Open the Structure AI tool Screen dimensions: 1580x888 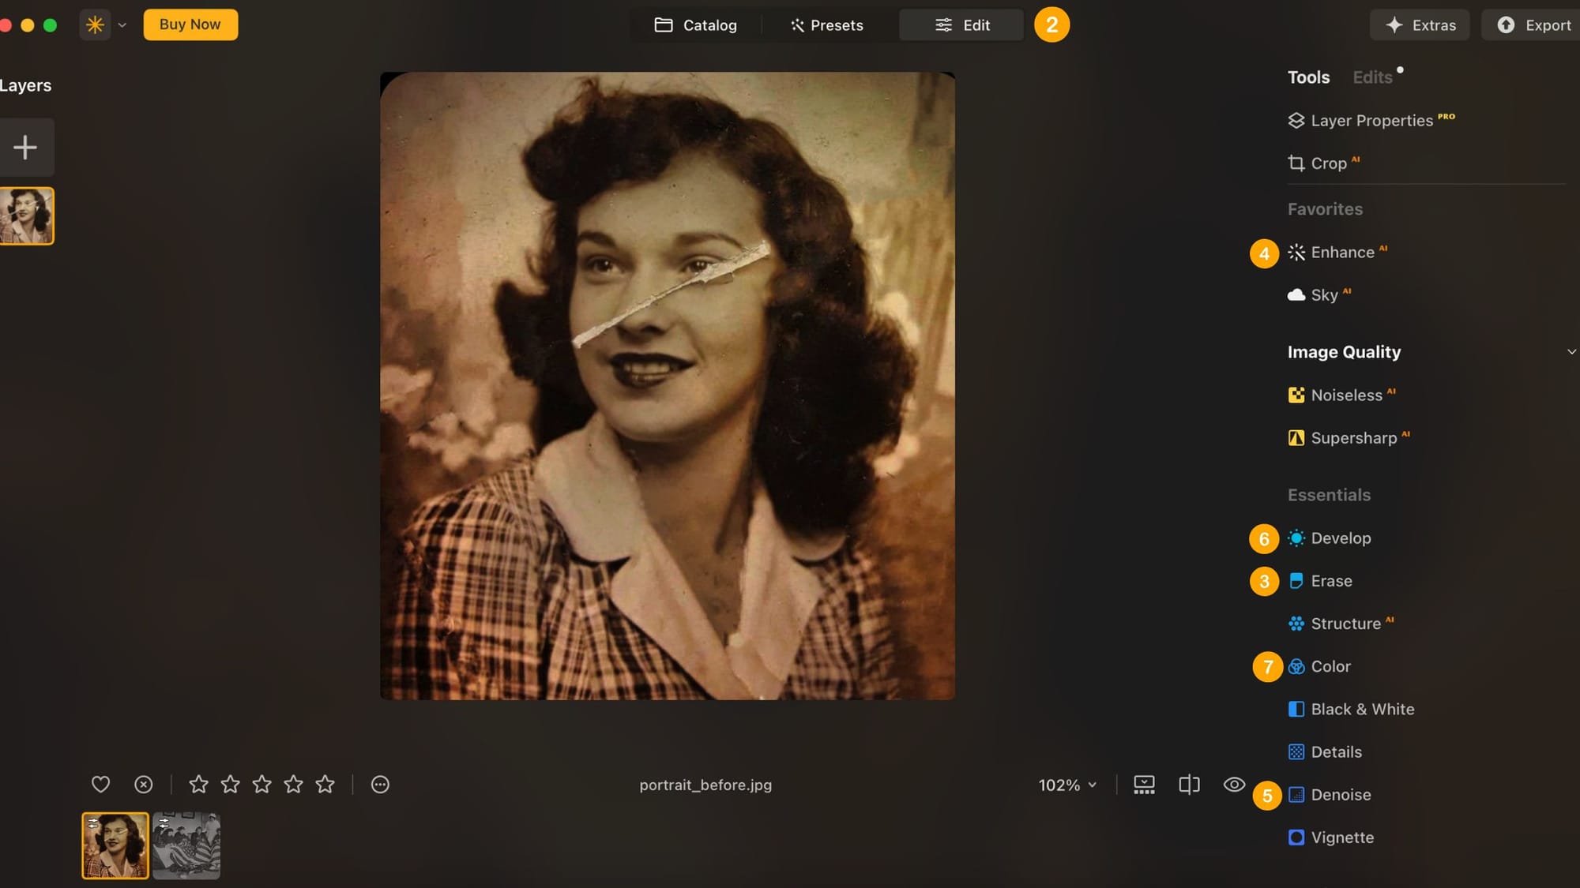click(x=1345, y=624)
